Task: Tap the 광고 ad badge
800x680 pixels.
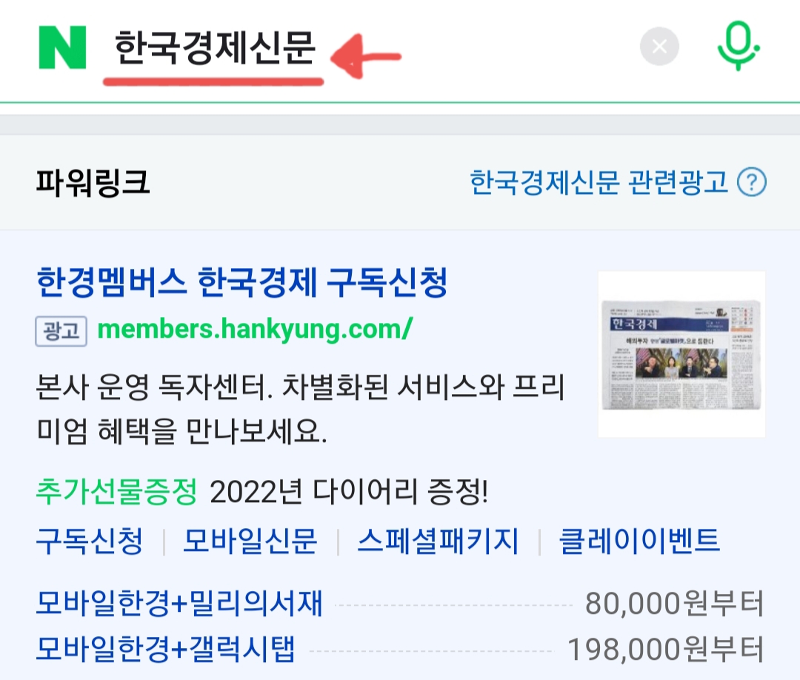Action: (61, 331)
